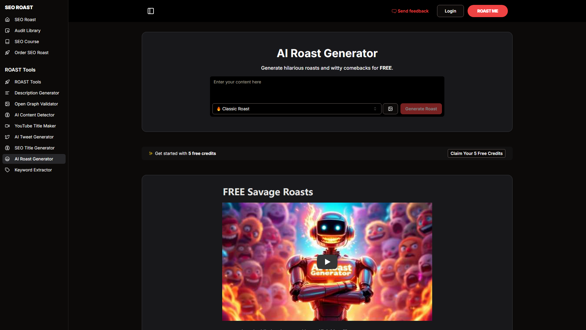
Task: Click the YouTube Title Maker icon
Action: (x=7, y=126)
